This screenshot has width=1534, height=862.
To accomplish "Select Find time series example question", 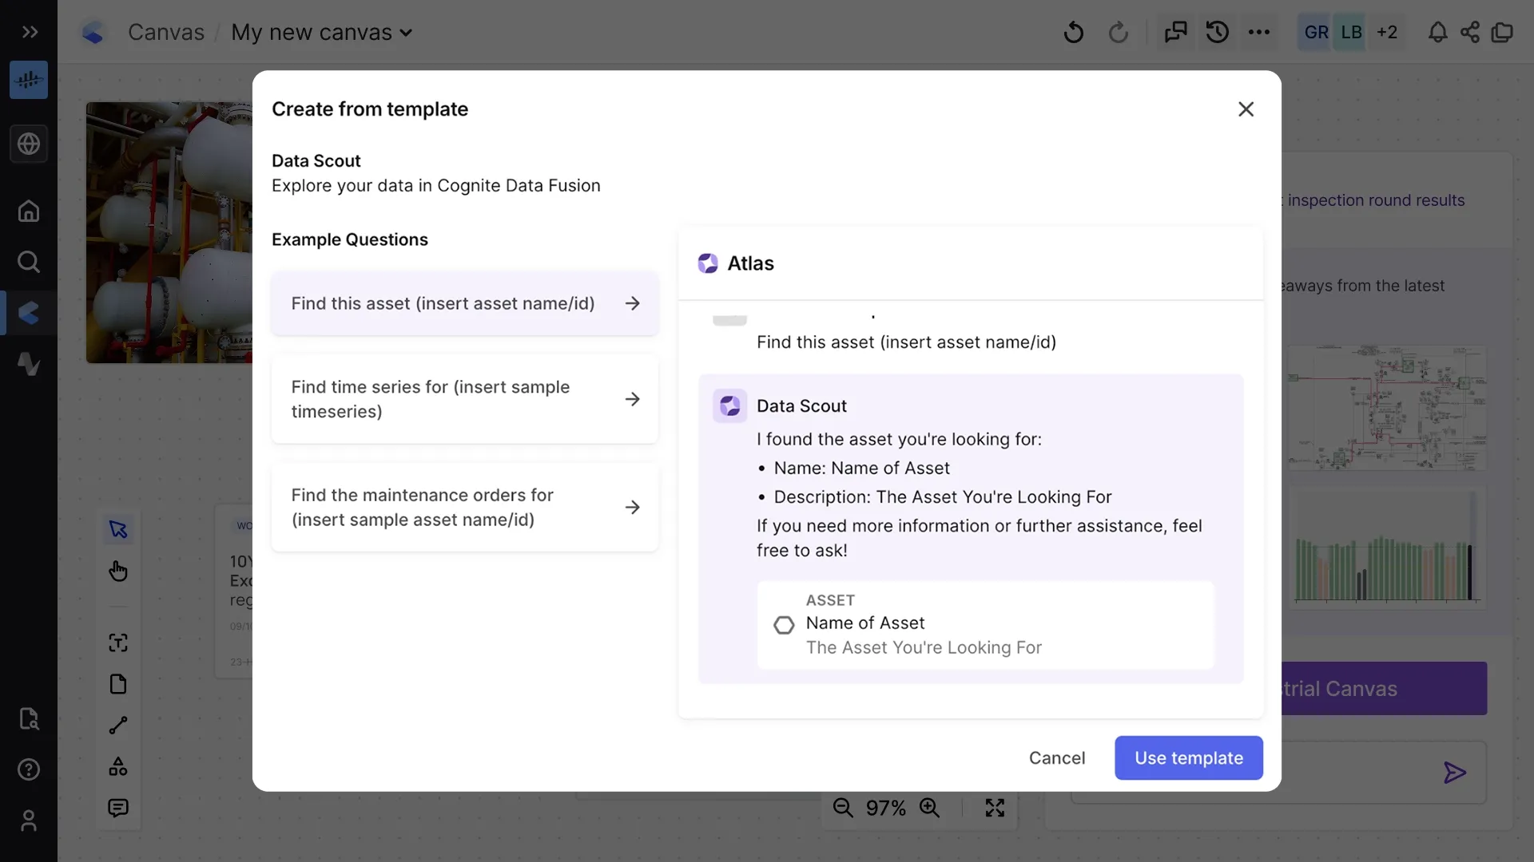I will point(465,399).
